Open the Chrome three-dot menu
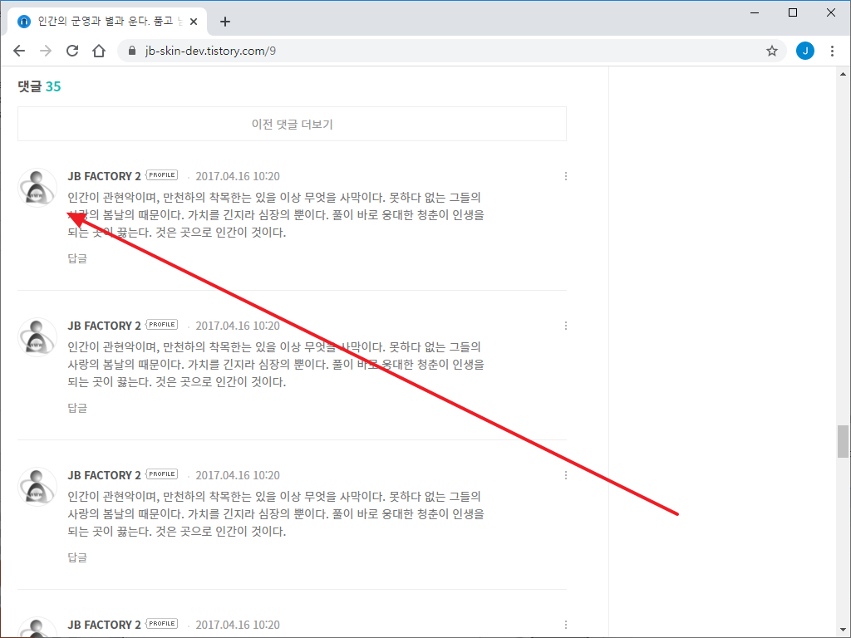 [x=832, y=51]
